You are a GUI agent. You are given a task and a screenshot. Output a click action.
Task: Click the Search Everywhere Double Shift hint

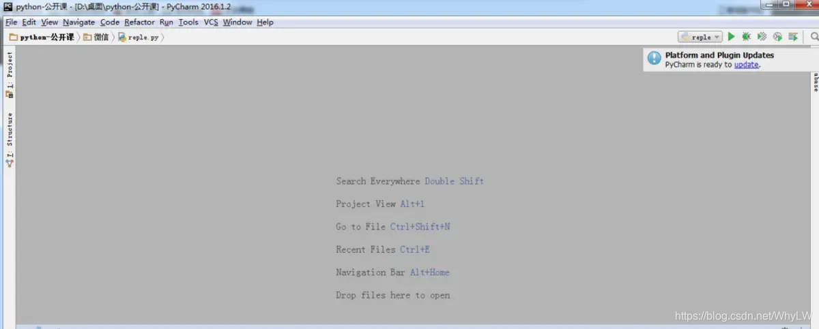409,181
